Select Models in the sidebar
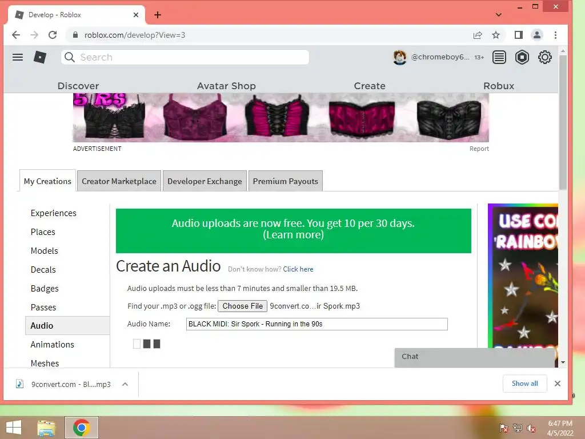Screen dimensions: 585x439 coord(45,251)
